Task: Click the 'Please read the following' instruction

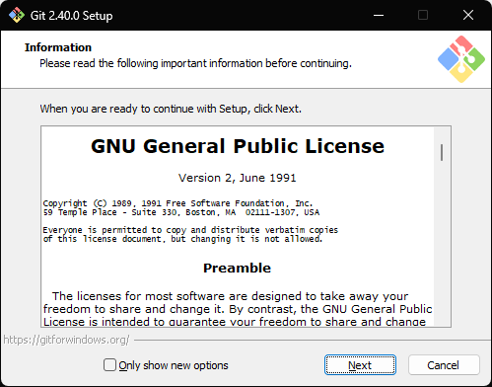Action: point(195,63)
